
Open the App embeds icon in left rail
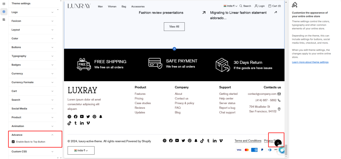pyautogui.click(x=4, y=20)
